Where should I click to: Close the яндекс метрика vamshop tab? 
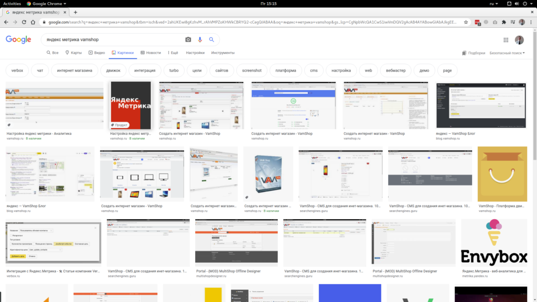click(x=65, y=12)
